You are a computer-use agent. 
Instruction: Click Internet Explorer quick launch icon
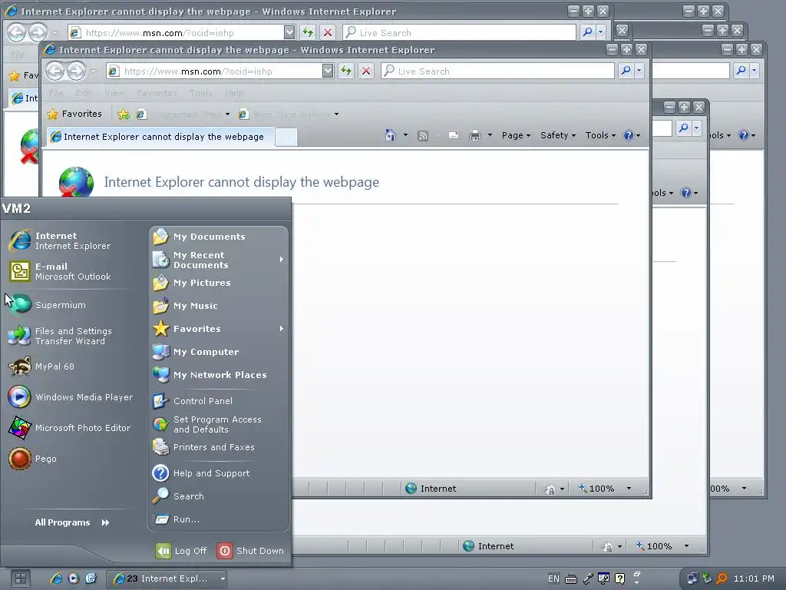56,578
